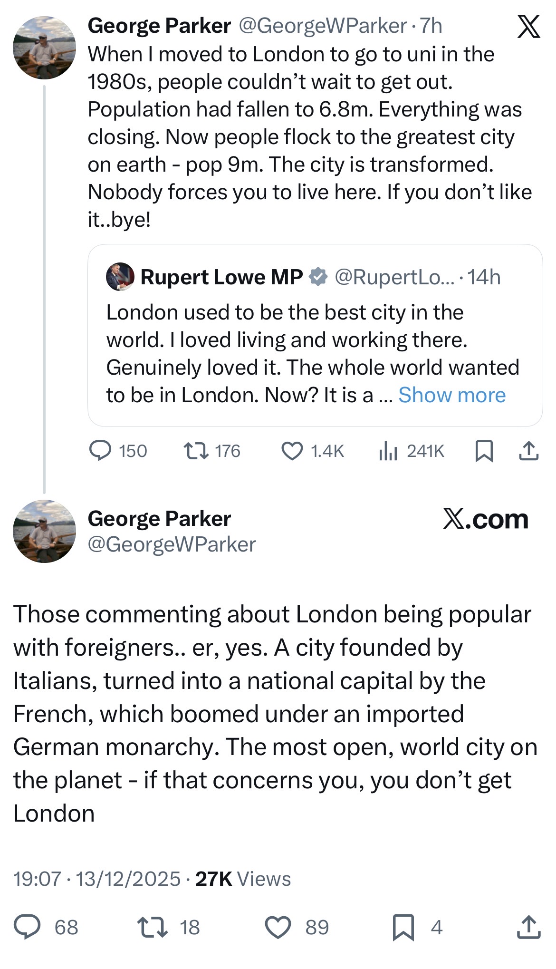Screen dimensions: 556x969
Task: Expand quoted tweet with Show more
Action: (452, 395)
